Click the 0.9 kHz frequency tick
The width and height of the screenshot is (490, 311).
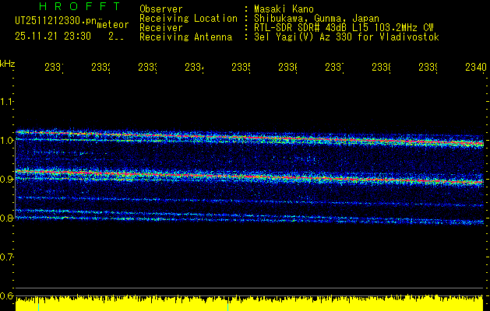[x=7, y=180]
